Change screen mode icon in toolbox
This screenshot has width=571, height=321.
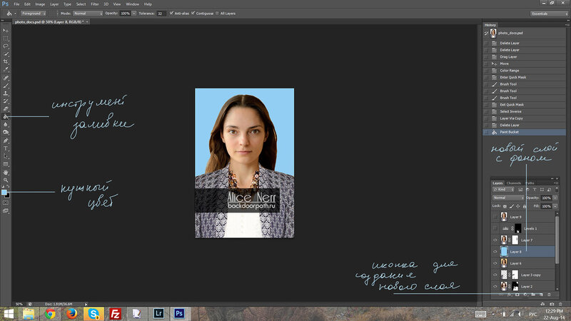tap(6, 210)
